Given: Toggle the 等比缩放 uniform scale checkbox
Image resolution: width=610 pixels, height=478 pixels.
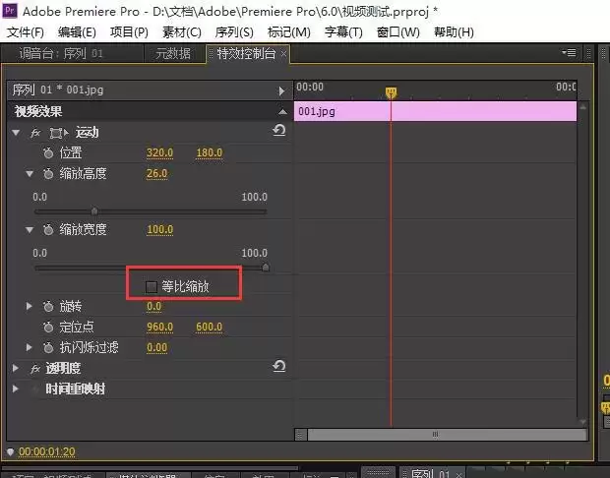Looking at the screenshot, I should (152, 287).
